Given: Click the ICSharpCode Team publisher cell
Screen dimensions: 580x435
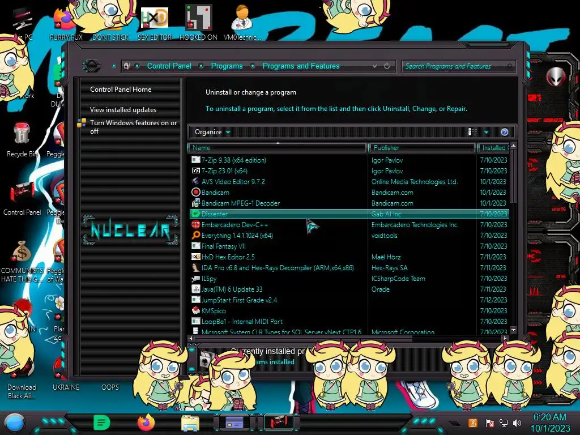Looking at the screenshot, I should (398, 278).
